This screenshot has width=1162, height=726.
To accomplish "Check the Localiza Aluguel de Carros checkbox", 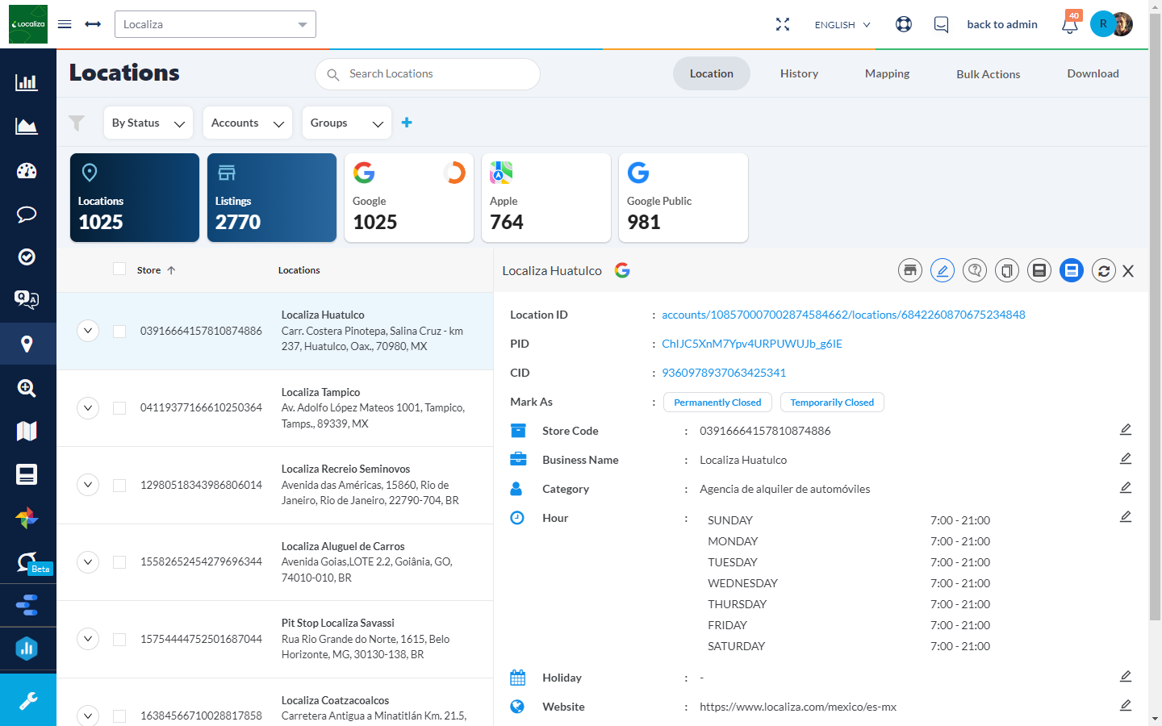I will pyautogui.click(x=119, y=562).
